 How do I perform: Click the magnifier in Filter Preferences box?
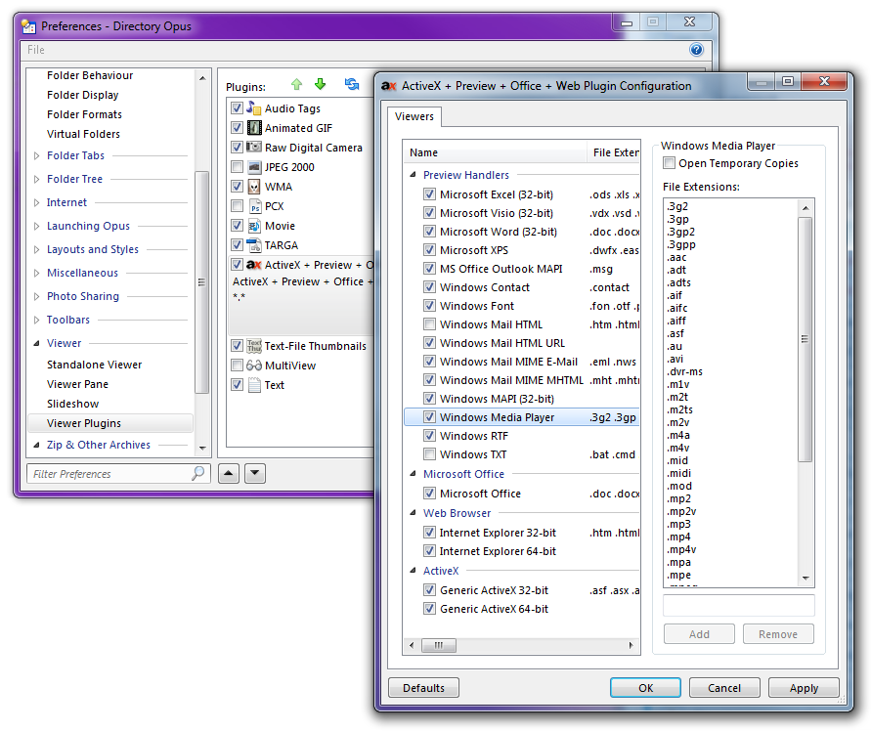(197, 473)
